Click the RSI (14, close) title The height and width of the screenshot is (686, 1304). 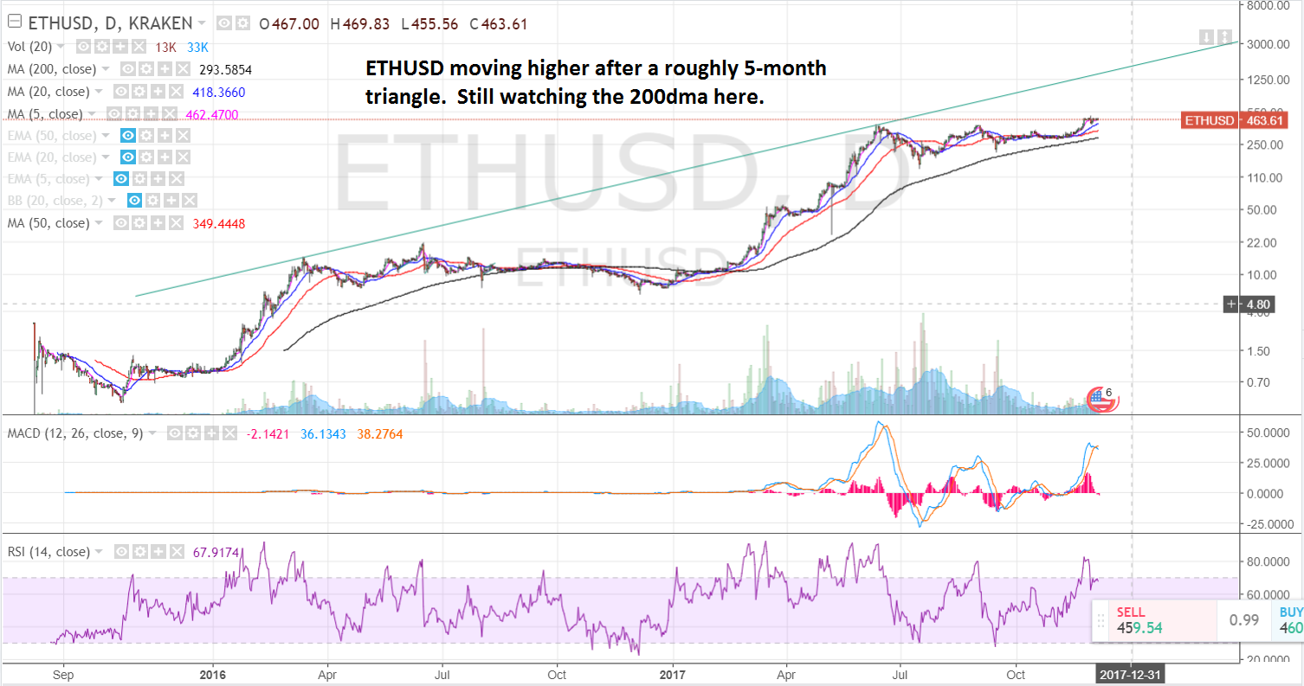(50, 551)
